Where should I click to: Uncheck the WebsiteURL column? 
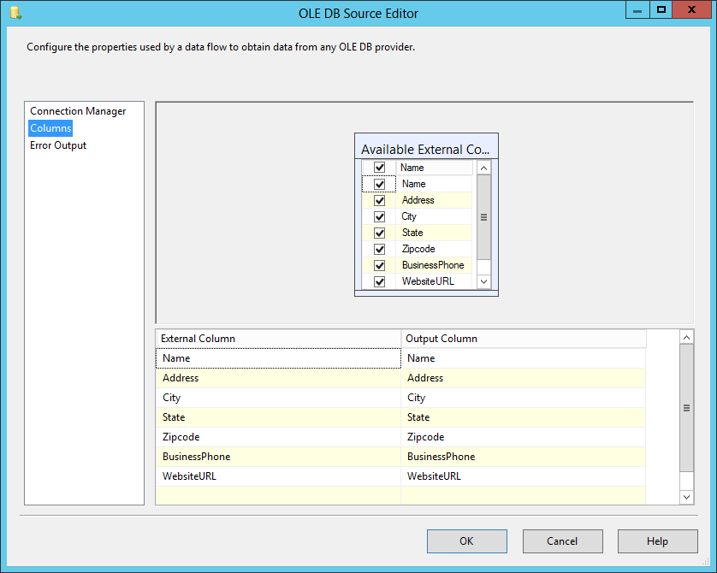378,281
